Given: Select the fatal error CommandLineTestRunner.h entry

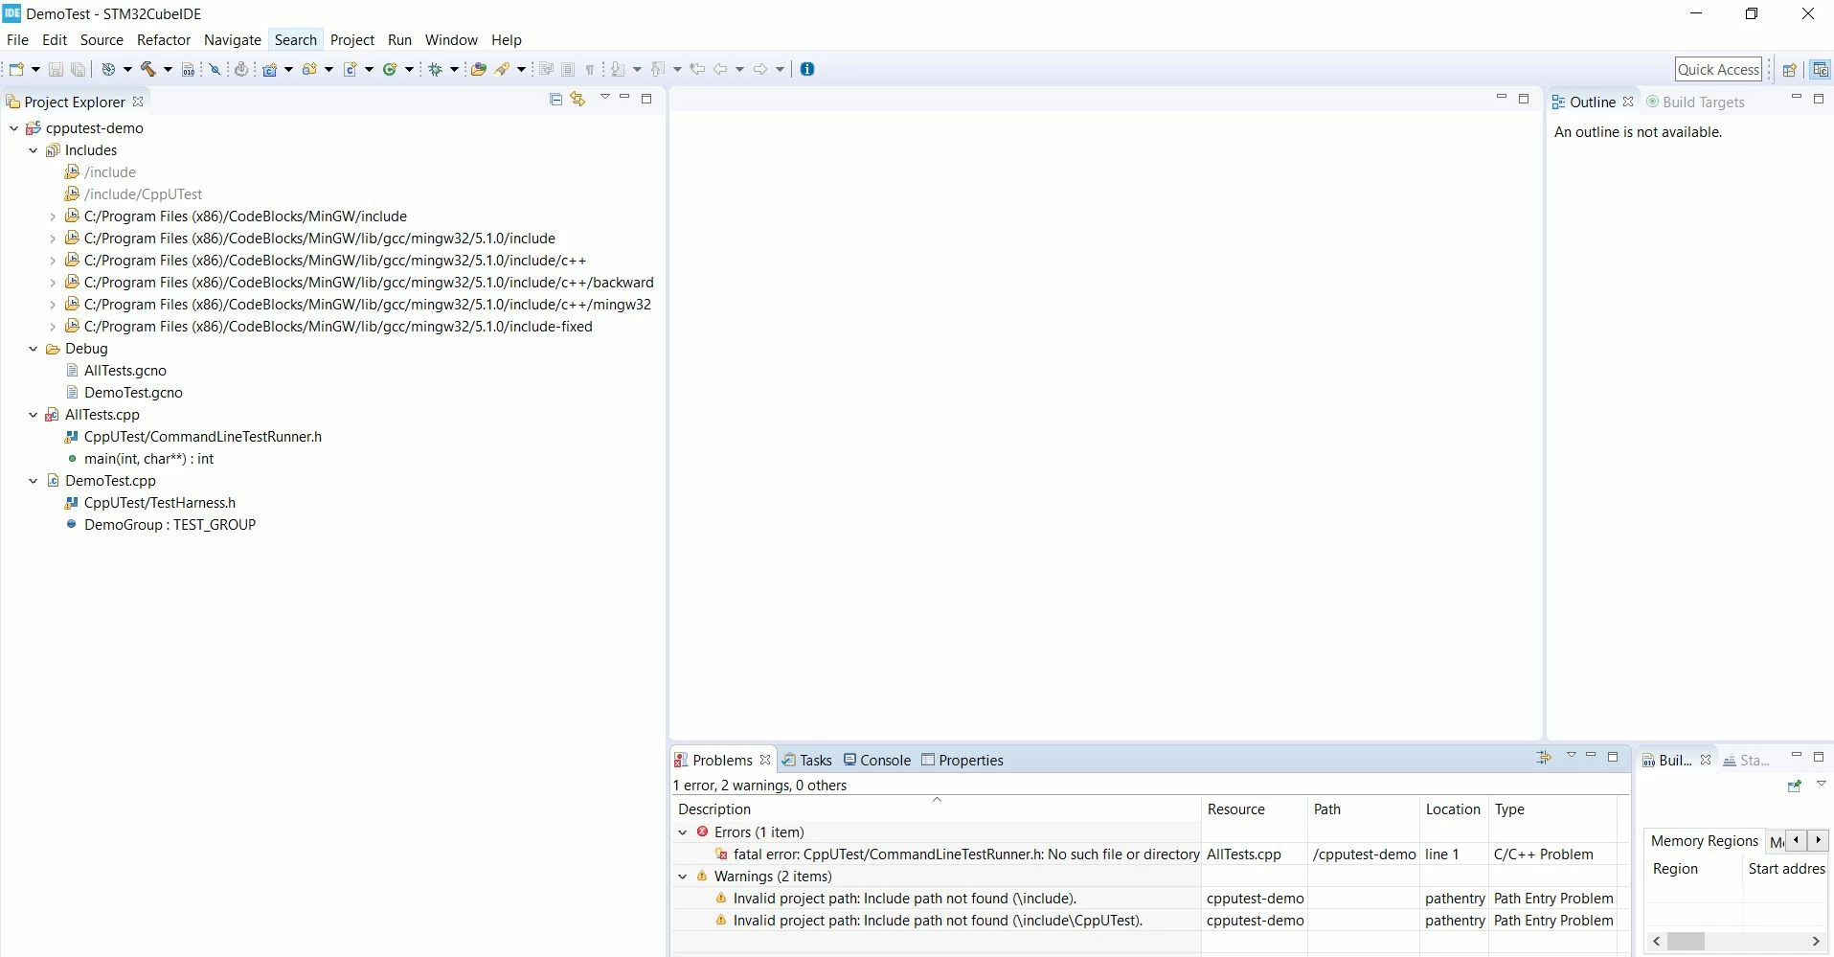Looking at the screenshot, I should tap(966, 854).
